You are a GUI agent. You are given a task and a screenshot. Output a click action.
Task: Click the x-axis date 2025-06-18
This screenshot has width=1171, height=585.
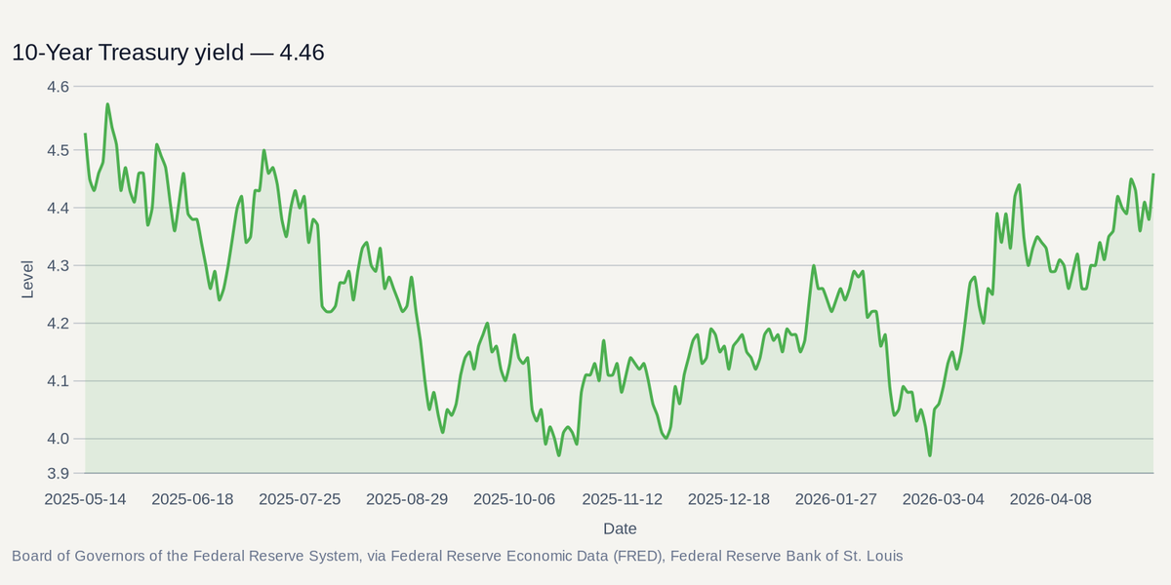[193, 499]
